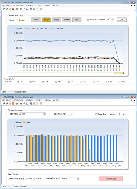This screenshot has width=137, height=189.
Task: Enable the CH7 graph display checkbox
Action: coord(81,82)
